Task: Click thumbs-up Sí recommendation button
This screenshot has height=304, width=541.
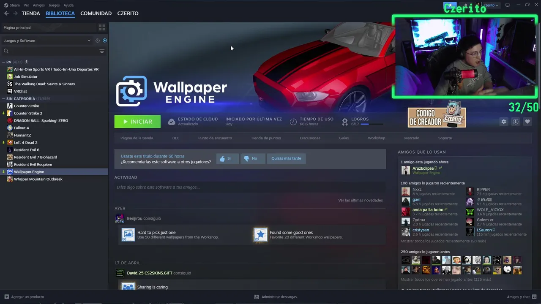Action: click(x=227, y=158)
